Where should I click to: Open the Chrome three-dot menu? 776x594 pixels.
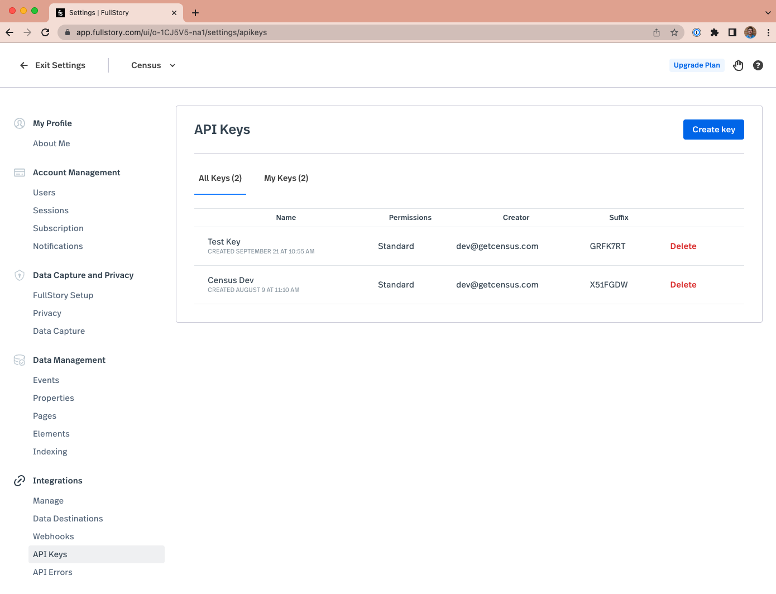point(768,32)
